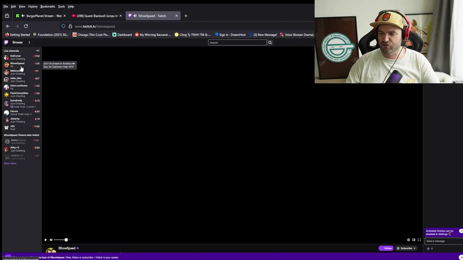This screenshot has height=260, width=463.
Task: Open Jinnytty Just Chatting channel
Action: (x=22, y=120)
